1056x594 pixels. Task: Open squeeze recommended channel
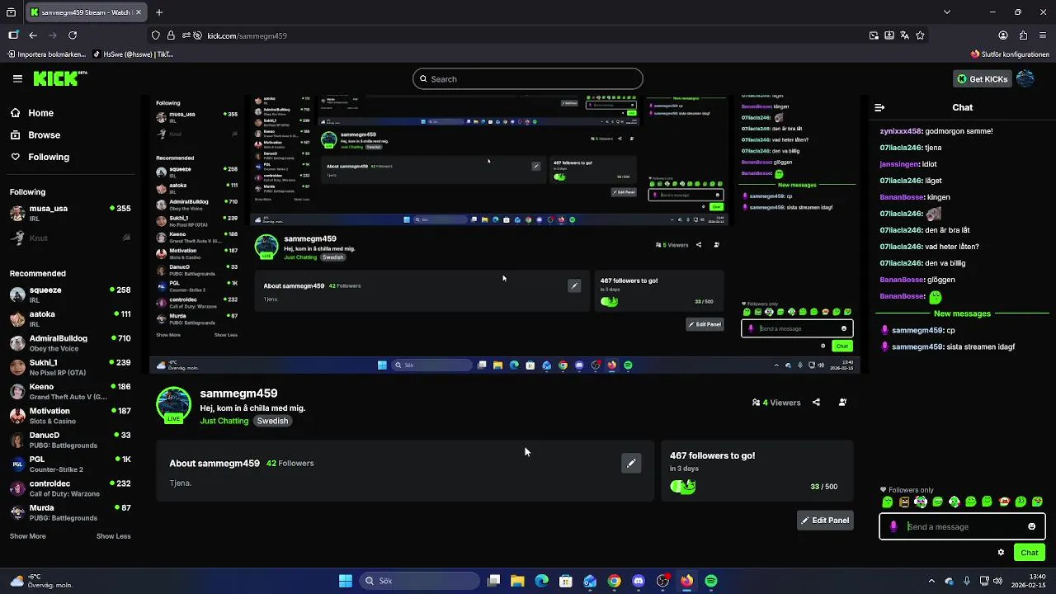(x=70, y=295)
